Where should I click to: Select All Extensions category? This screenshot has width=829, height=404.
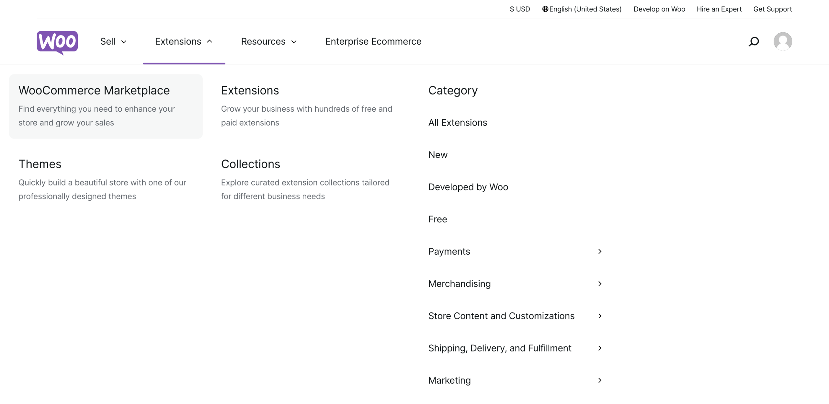457,123
